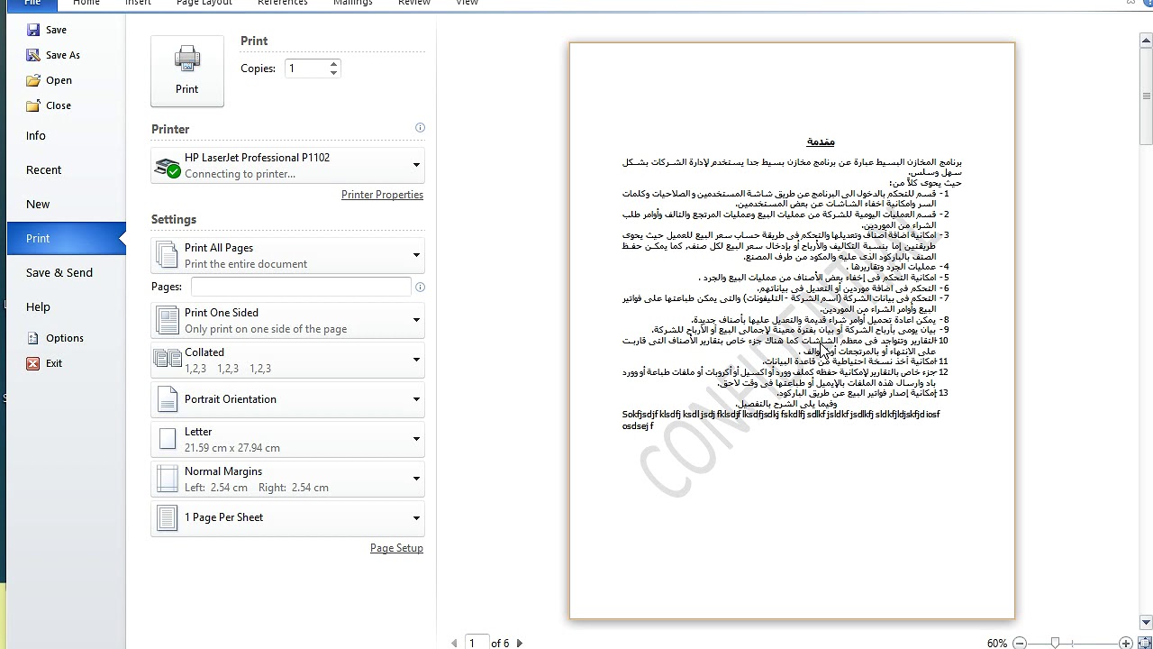Screen dimensions: 1153x649
Task: Click the printer icon on Print button
Action: [x=187, y=59]
